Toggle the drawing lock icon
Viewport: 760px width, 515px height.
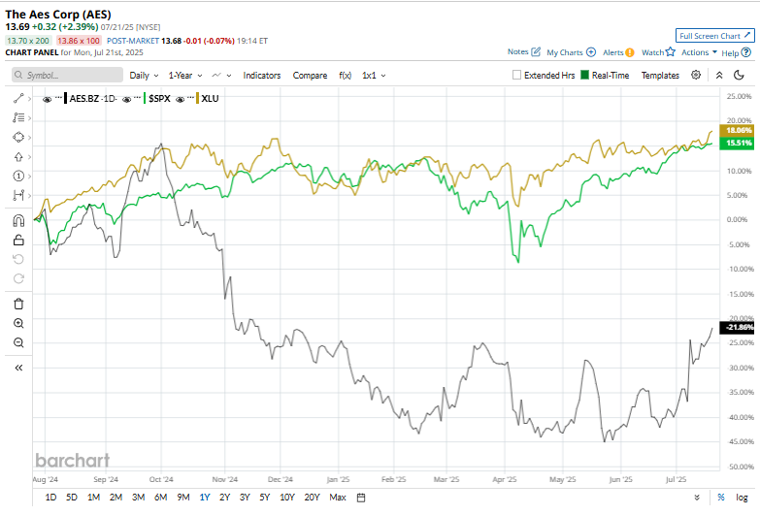(18, 241)
